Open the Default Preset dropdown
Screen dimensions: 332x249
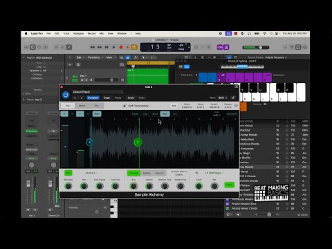click(x=98, y=92)
